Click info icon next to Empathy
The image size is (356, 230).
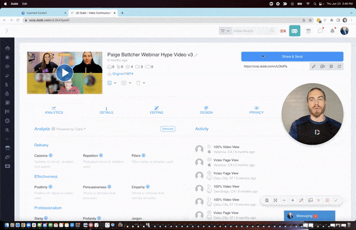point(148,187)
